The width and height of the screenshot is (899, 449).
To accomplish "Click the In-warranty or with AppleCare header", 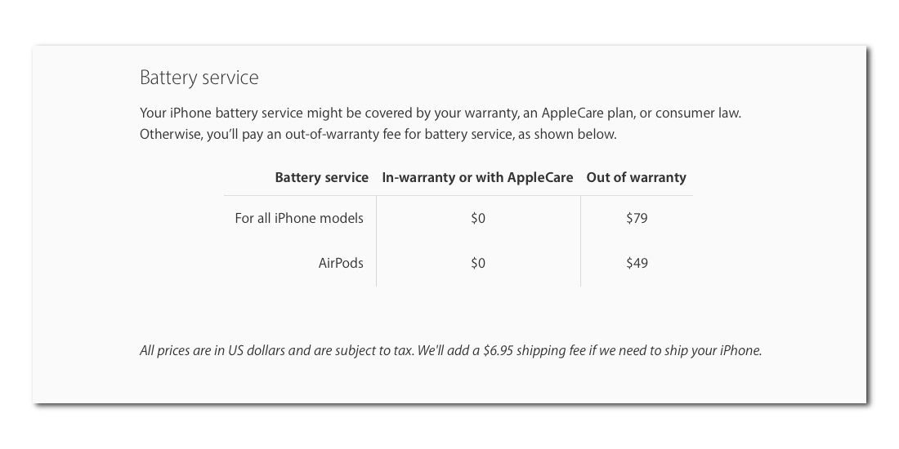I will pyautogui.click(x=477, y=177).
